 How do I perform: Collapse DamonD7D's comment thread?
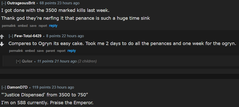4,88
